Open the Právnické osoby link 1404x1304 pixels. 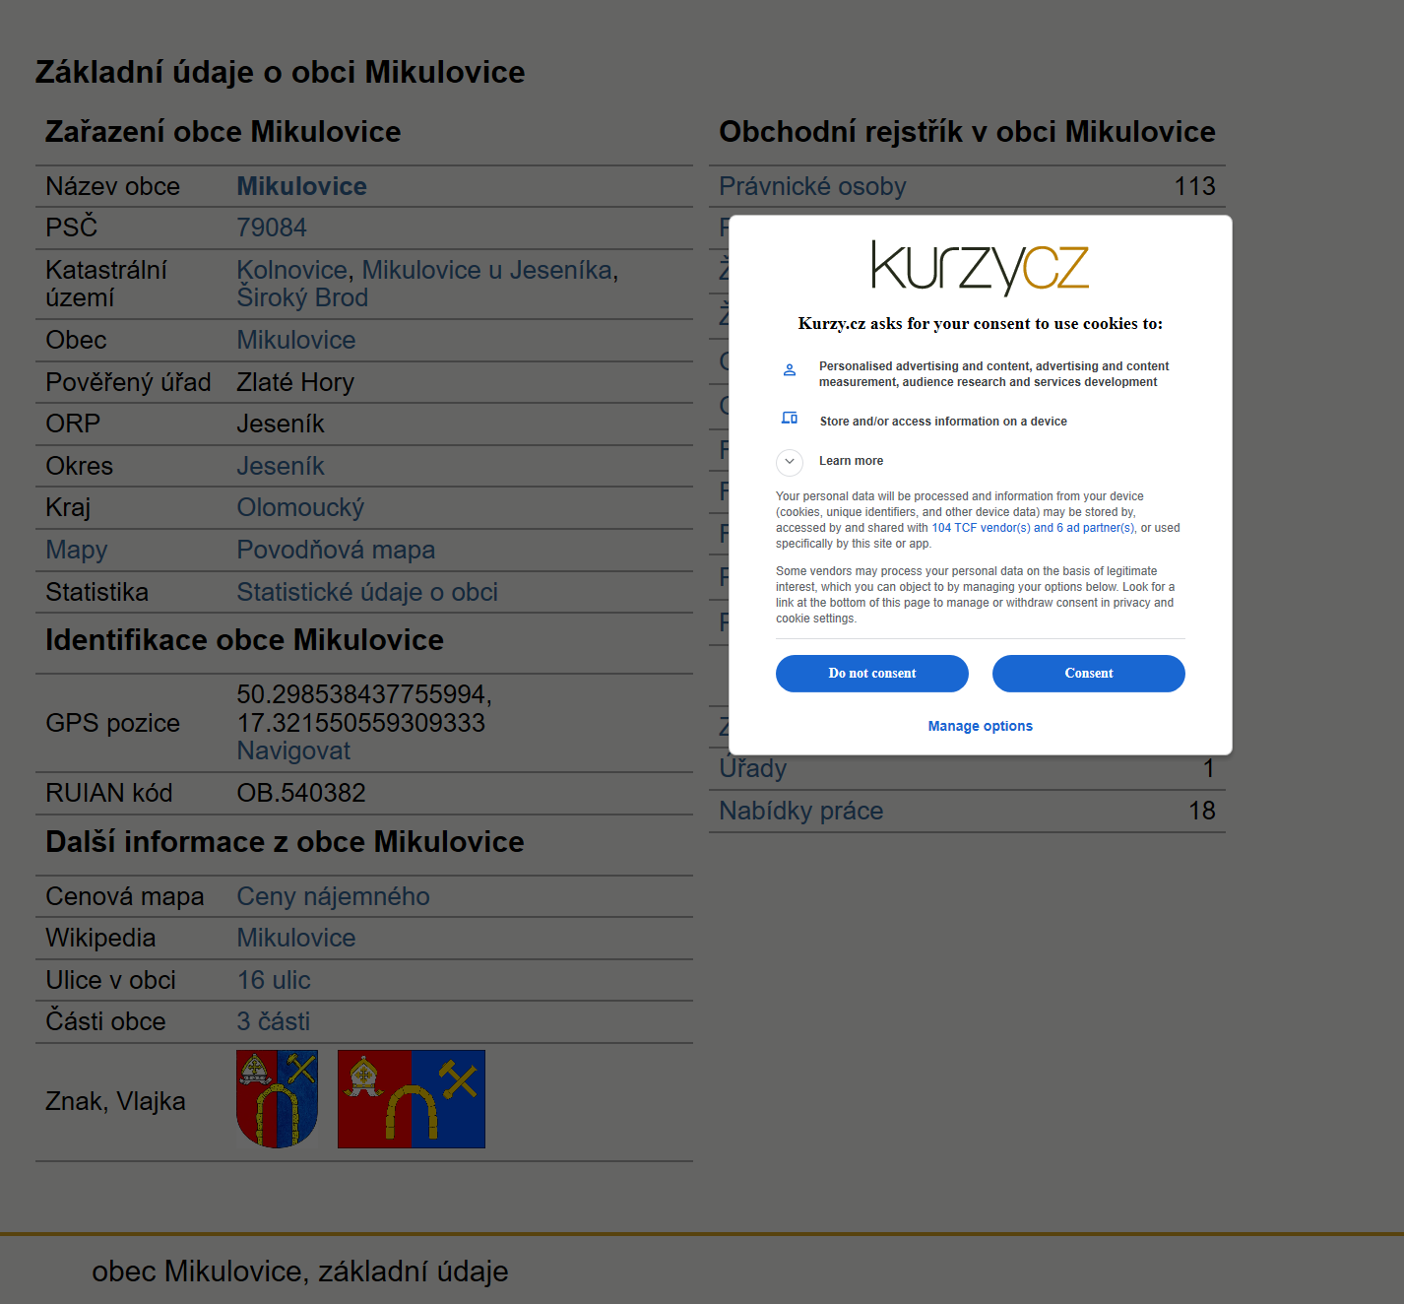(x=812, y=186)
